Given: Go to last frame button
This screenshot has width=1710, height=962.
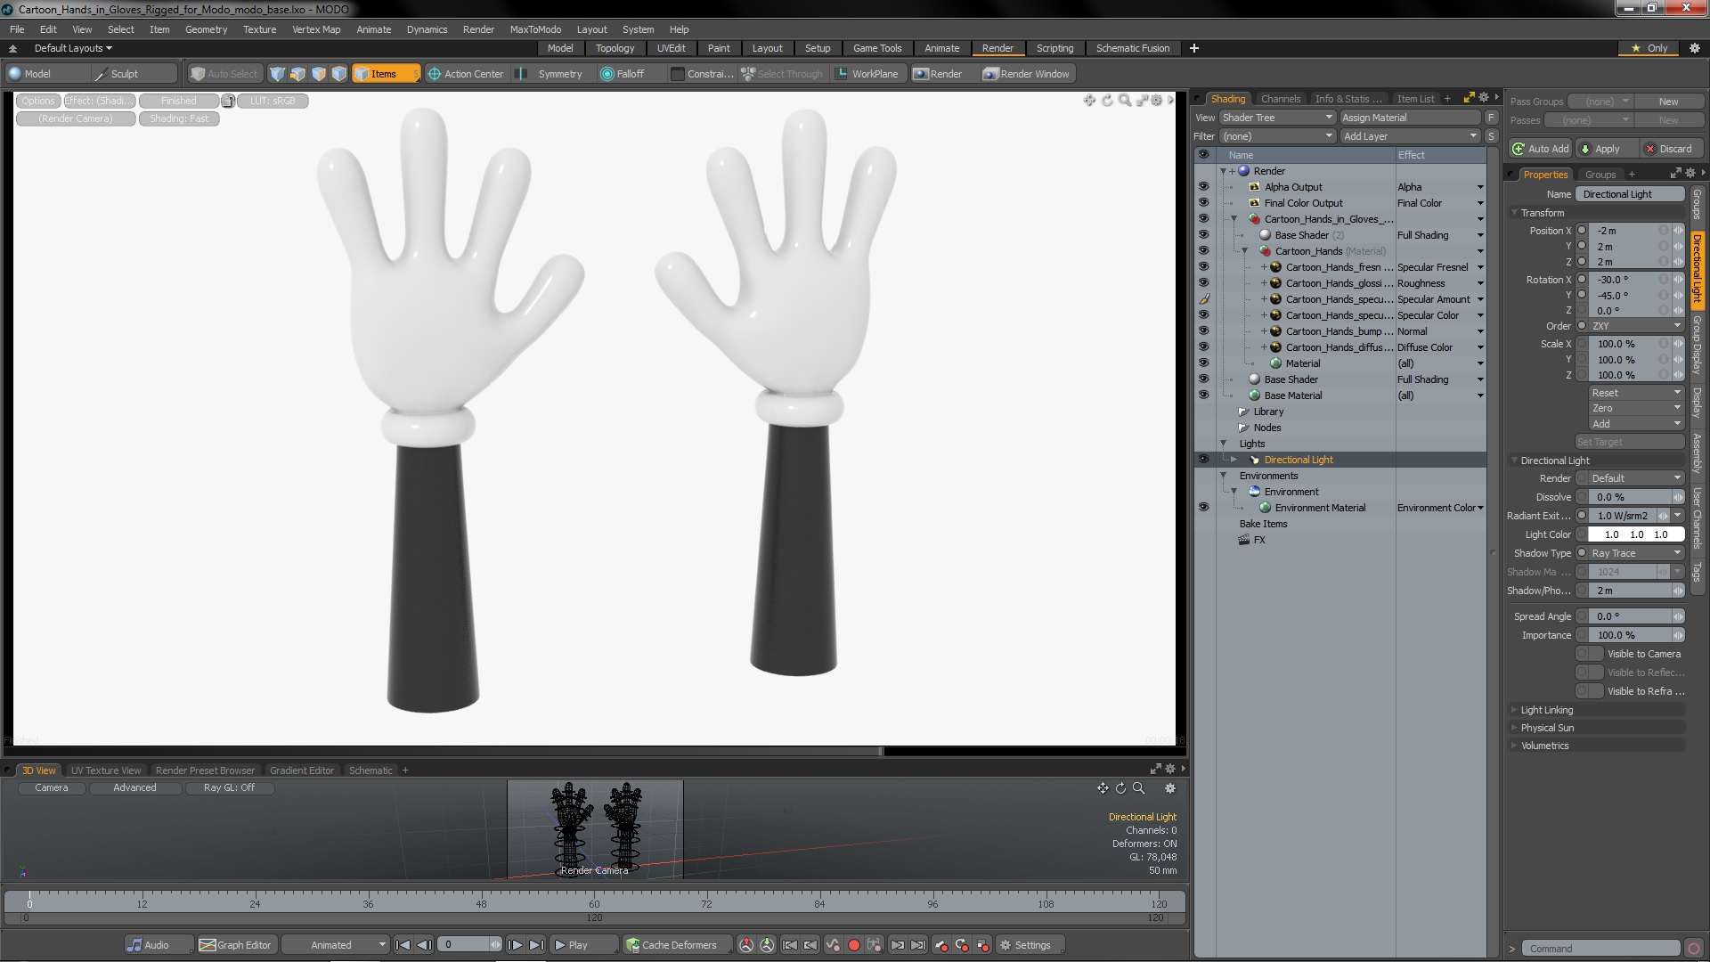Looking at the screenshot, I should [536, 945].
